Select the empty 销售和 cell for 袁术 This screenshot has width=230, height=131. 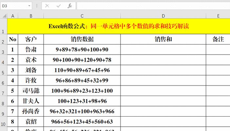163,60
